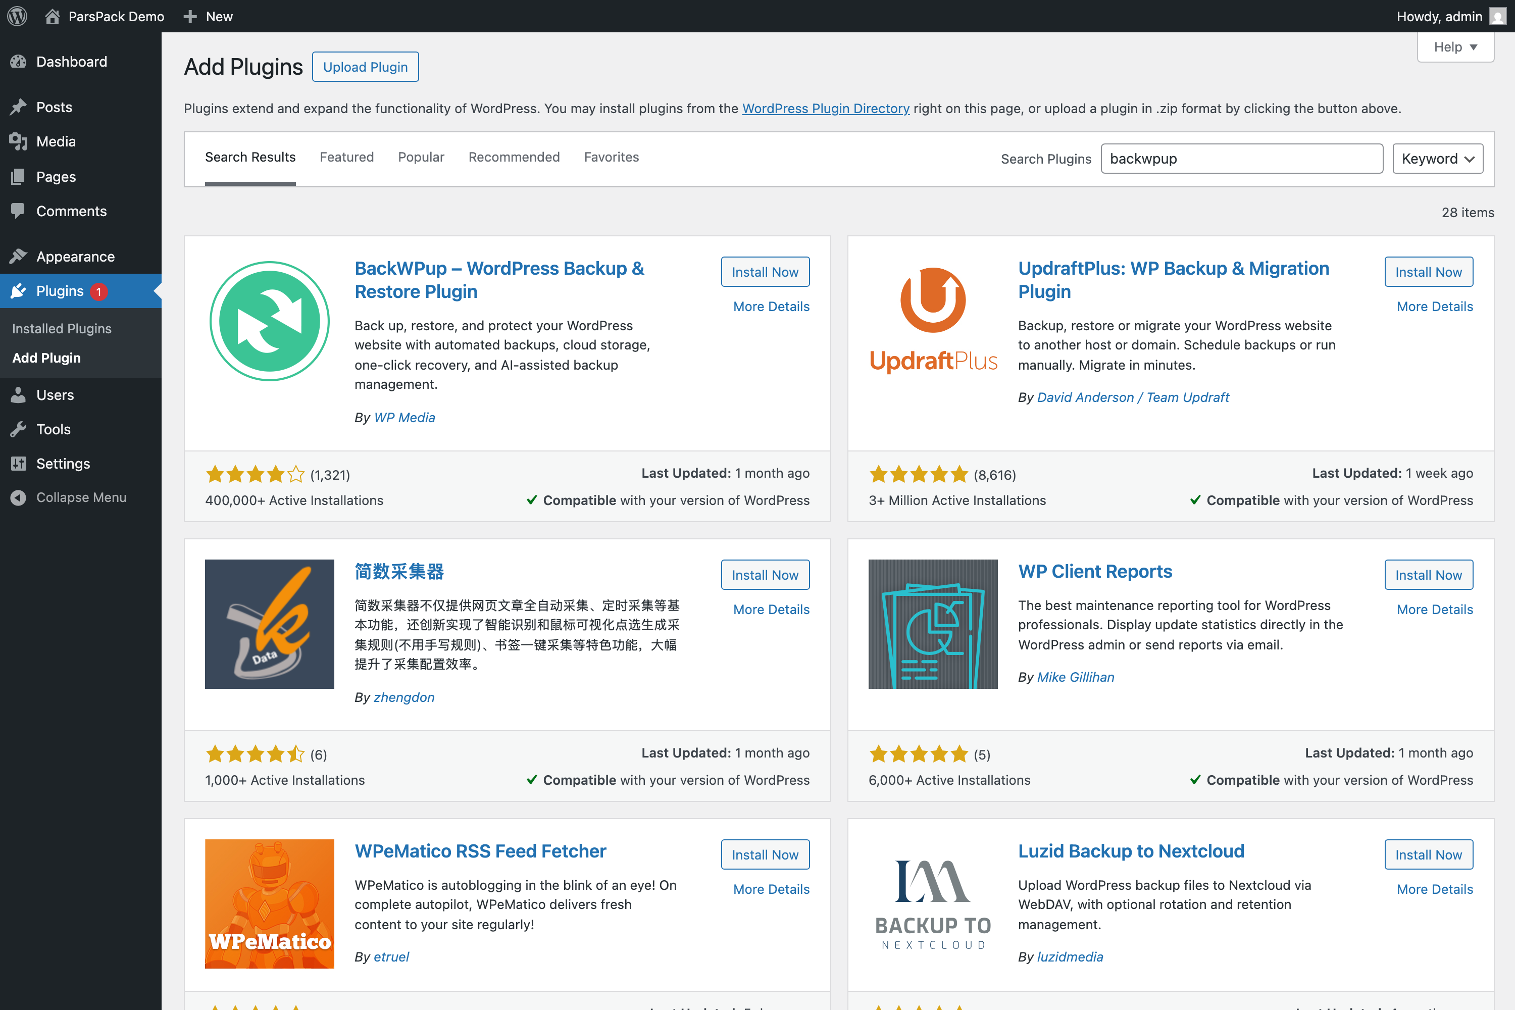Click the Tools wrench icon
The height and width of the screenshot is (1010, 1515).
19,429
